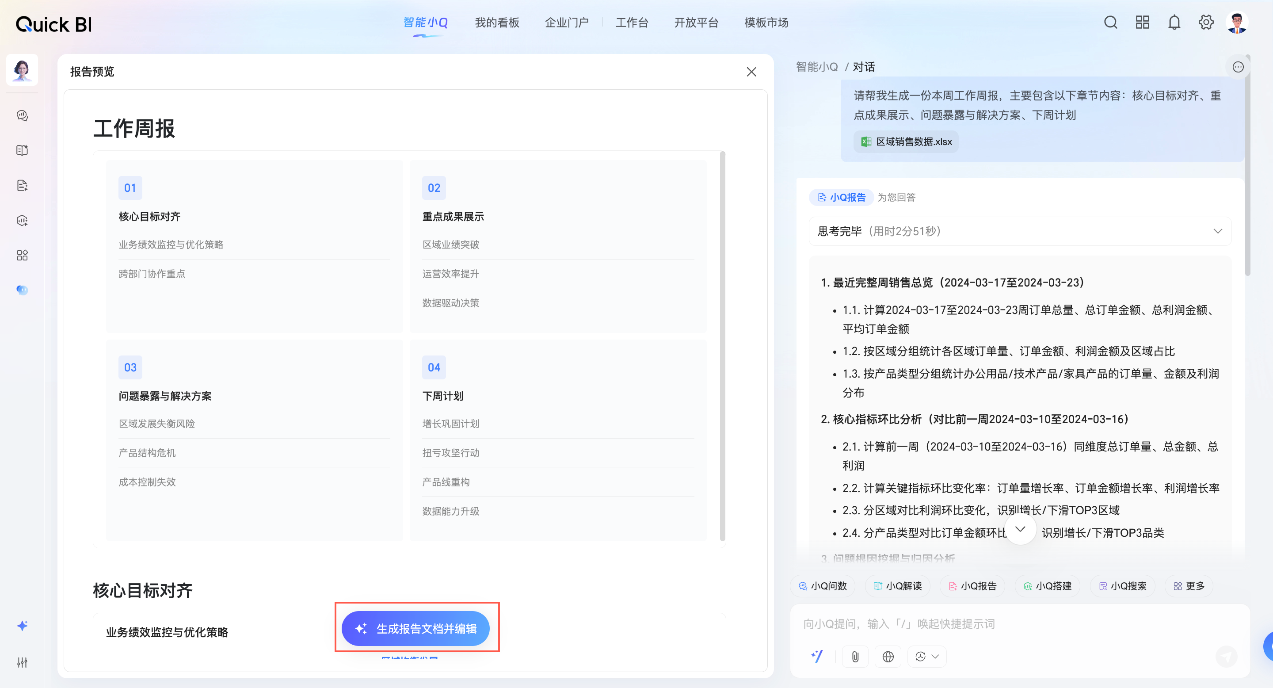Open the sliders settings icon at sidebar bottom
Screen dimensions: 1273x688
[x=22, y=662]
